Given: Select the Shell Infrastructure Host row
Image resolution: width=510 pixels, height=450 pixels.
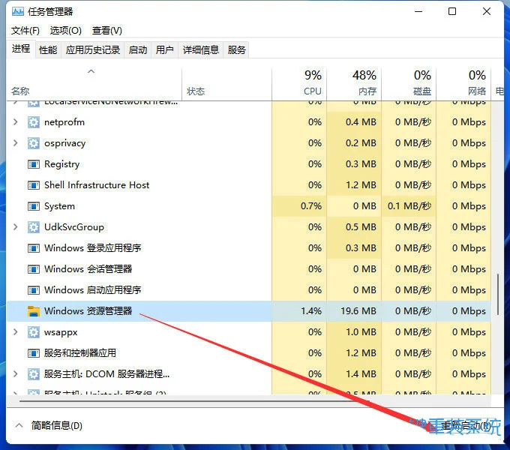Looking at the screenshot, I should click(x=249, y=185).
